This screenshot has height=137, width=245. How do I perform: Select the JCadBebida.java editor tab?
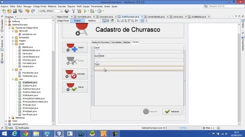tap(199, 17)
